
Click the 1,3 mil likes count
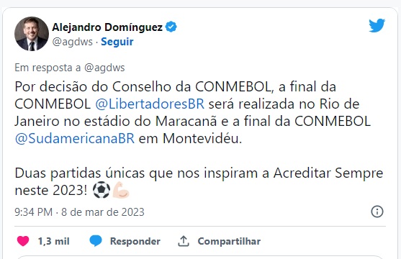tap(54, 241)
